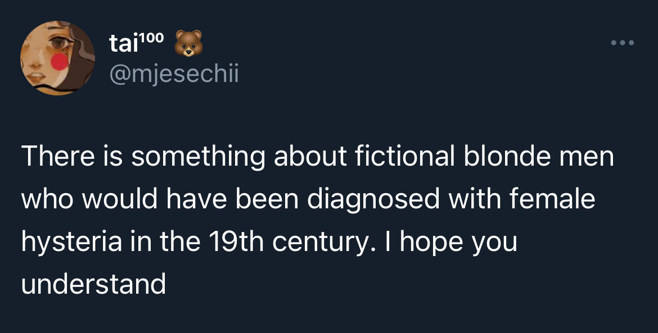Screen dimensions: 658x333
Task: Click the red blush circle on avatar
Action: click(x=58, y=61)
